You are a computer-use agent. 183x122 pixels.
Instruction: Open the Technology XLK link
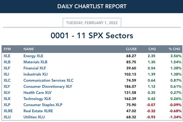tap(37, 99)
